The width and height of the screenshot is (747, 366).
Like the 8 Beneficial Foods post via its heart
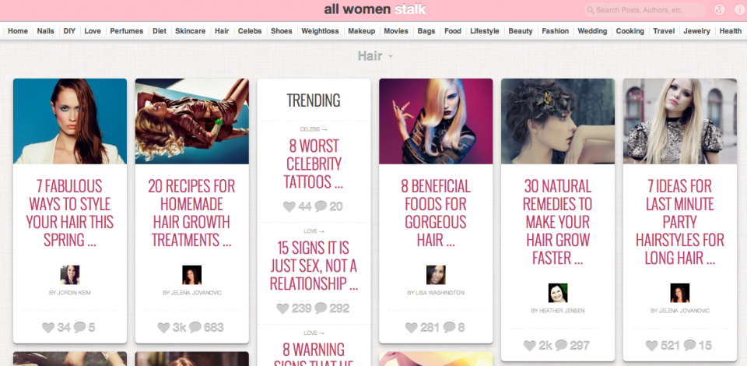tap(412, 328)
